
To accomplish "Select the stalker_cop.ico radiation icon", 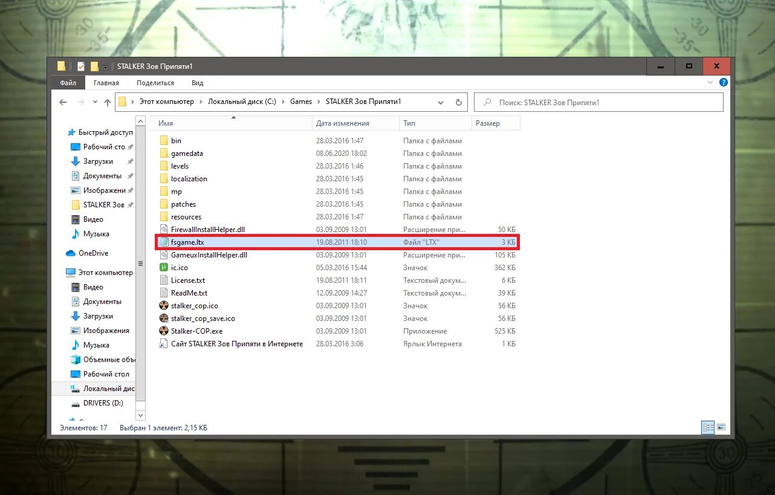I will [x=163, y=305].
